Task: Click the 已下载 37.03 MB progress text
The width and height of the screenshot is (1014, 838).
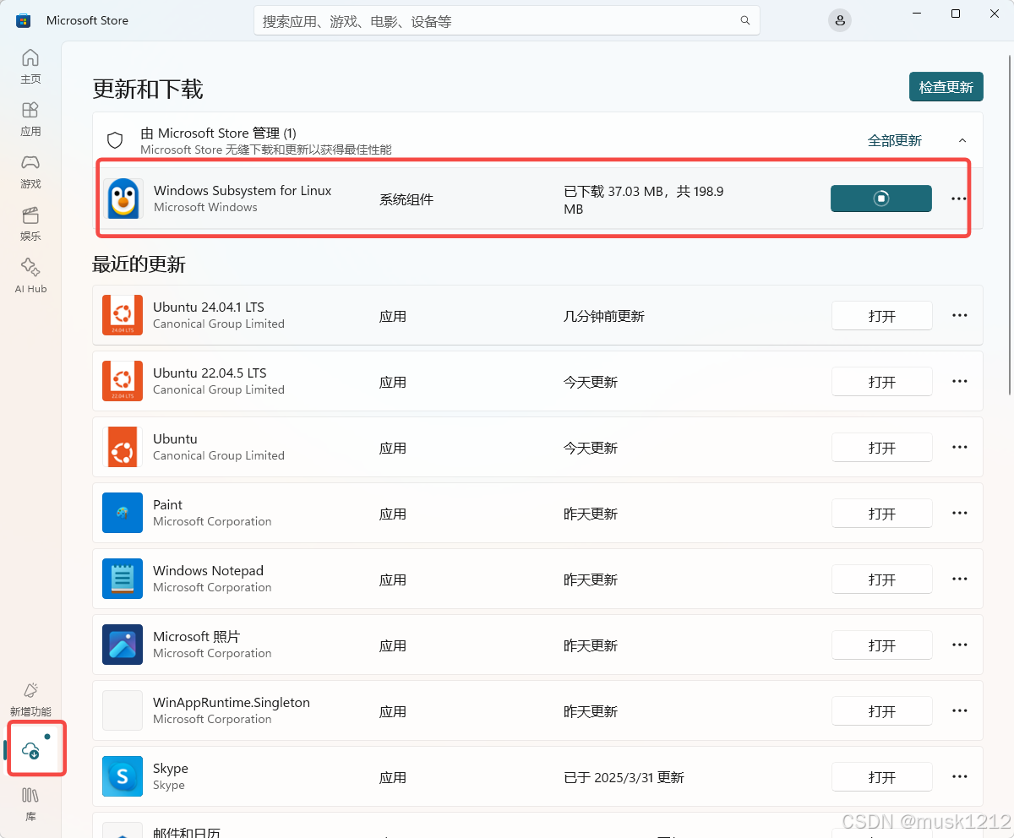Action: click(644, 200)
